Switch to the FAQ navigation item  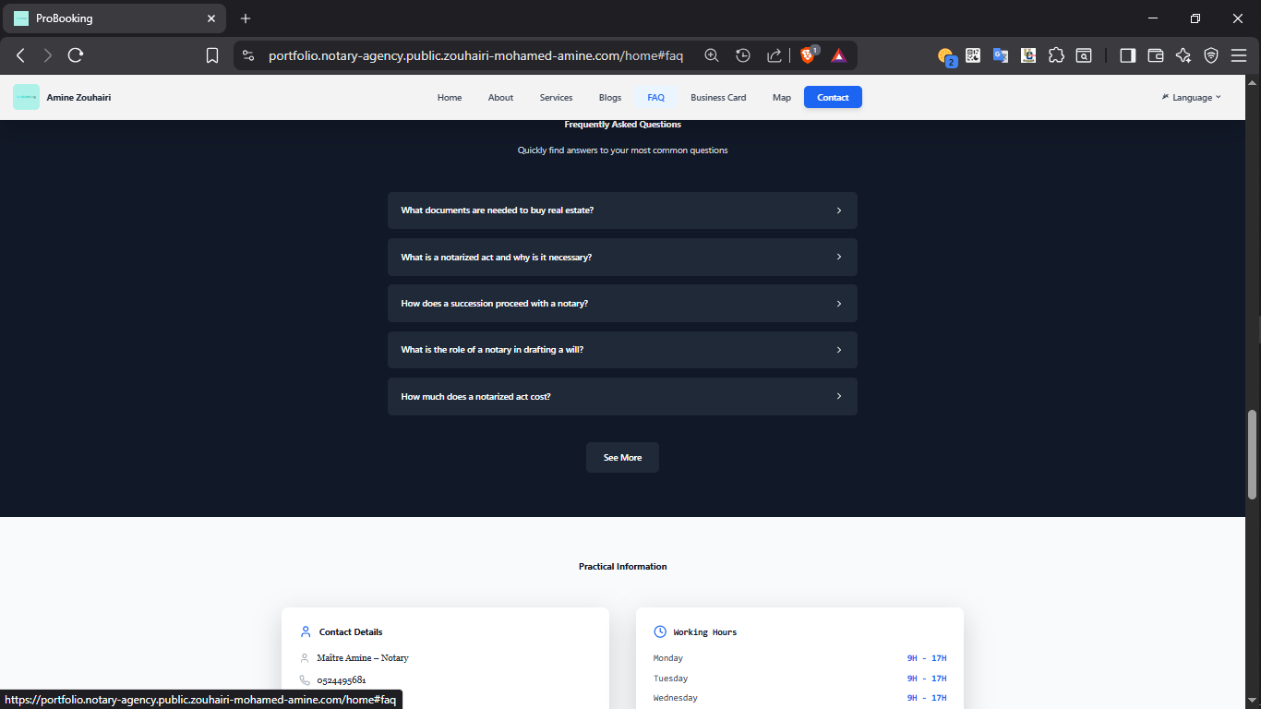(x=655, y=97)
